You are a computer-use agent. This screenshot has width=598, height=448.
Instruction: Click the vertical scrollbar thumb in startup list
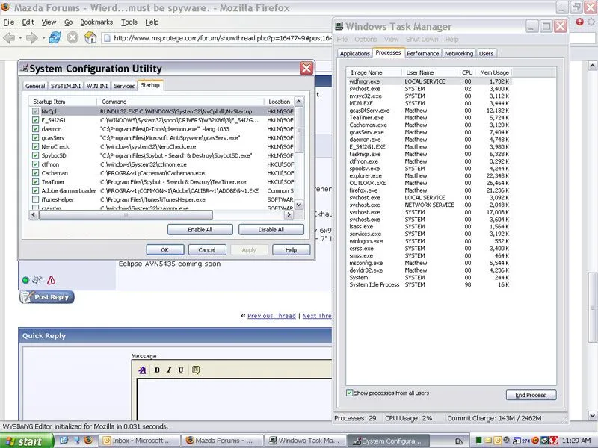coord(299,129)
